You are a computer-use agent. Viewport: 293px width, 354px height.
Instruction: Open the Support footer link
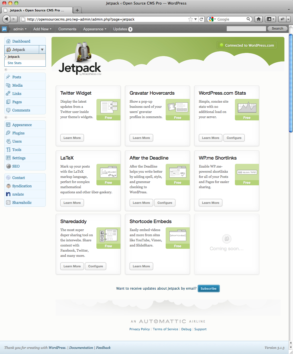point(200,329)
